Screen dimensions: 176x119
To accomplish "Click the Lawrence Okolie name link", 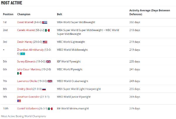I will 26,81.
